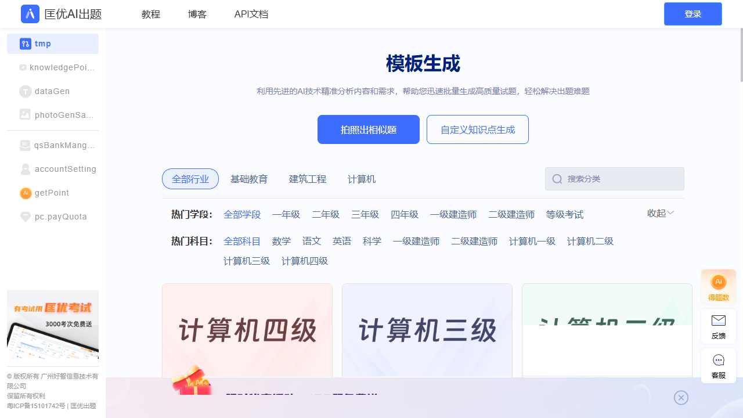Open the photoGenSa image icon

pyautogui.click(x=25, y=115)
